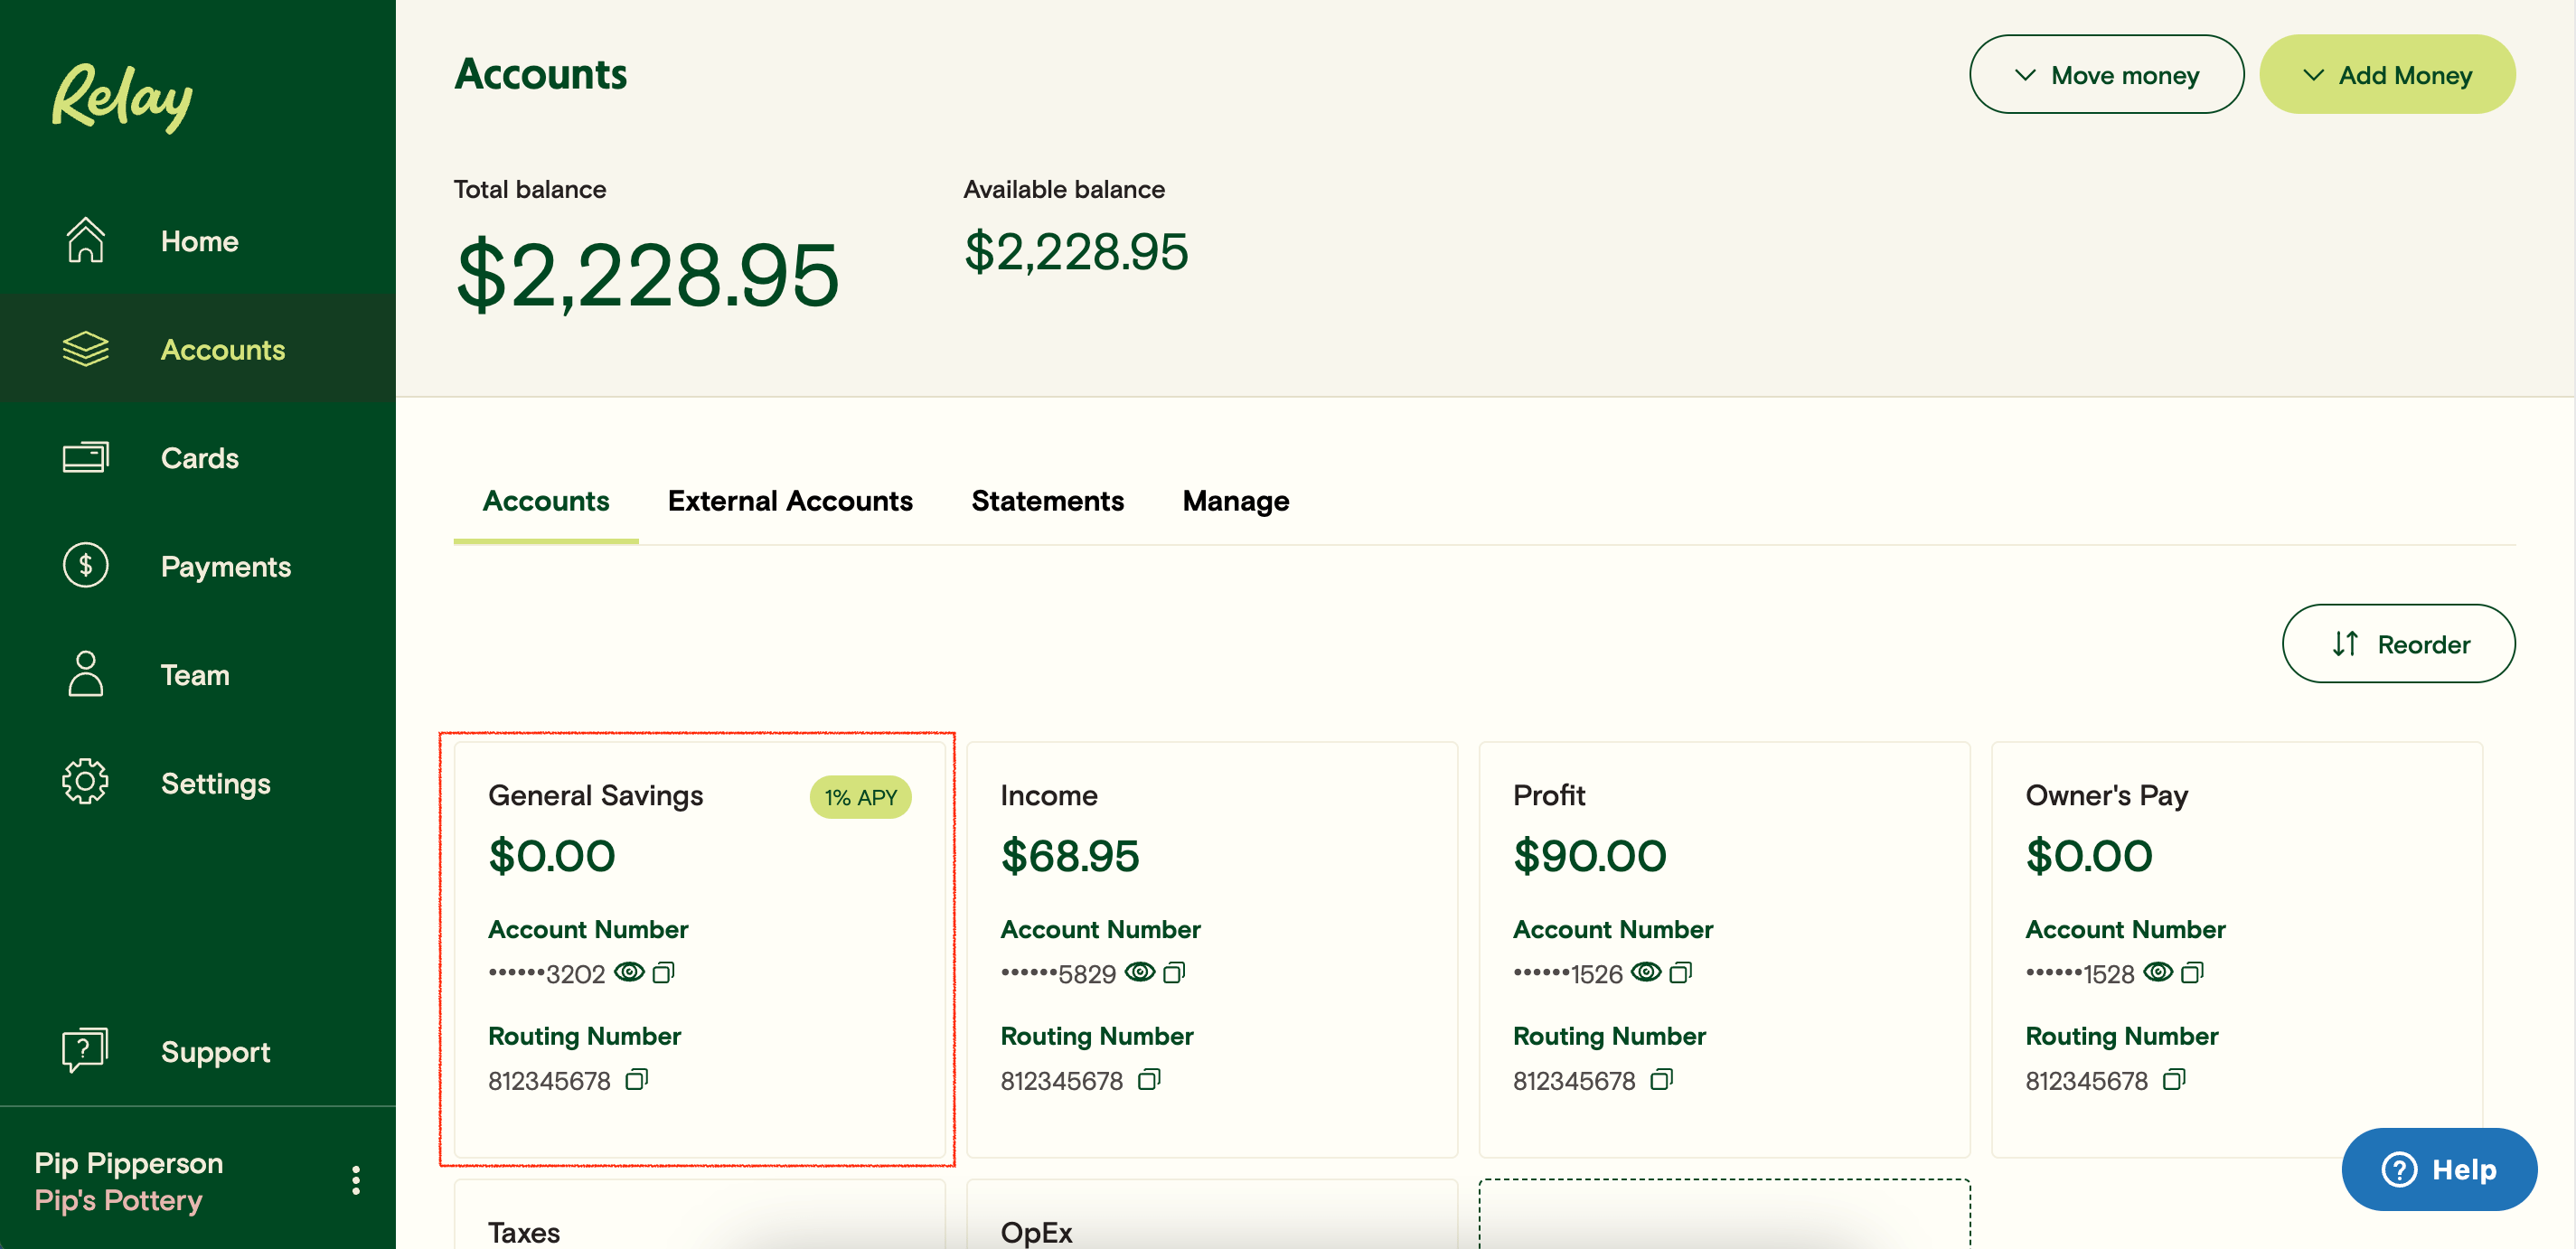2576x1249 pixels.
Task: Expand the Move money dropdown
Action: pyautogui.click(x=2106, y=74)
